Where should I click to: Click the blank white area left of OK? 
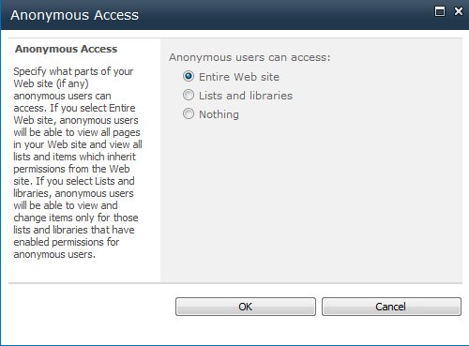(x=91, y=307)
